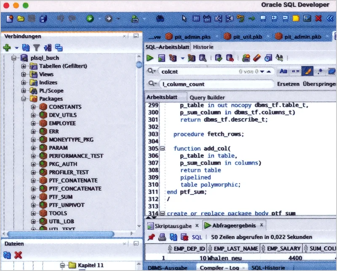The height and width of the screenshot is (271, 337).
Task: Collapse the plsql_buch connection node
Action: [x=14, y=58]
